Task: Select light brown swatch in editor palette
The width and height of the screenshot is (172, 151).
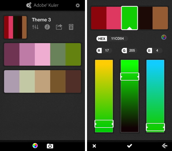Action: point(160,18)
